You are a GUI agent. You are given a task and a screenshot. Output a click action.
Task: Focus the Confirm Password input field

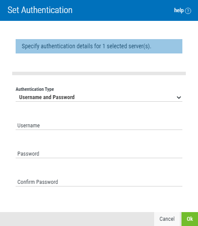tap(99, 182)
